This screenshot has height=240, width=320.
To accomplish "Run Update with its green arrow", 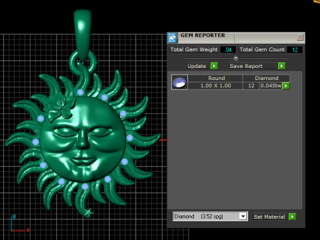I will 214,66.
